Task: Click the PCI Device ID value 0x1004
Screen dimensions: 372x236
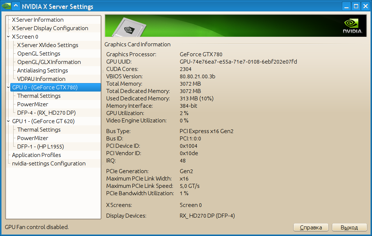Action: coord(188,146)
